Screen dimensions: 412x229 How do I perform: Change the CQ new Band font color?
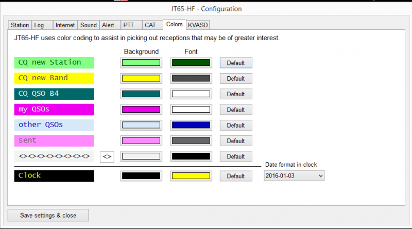[191, 78]
